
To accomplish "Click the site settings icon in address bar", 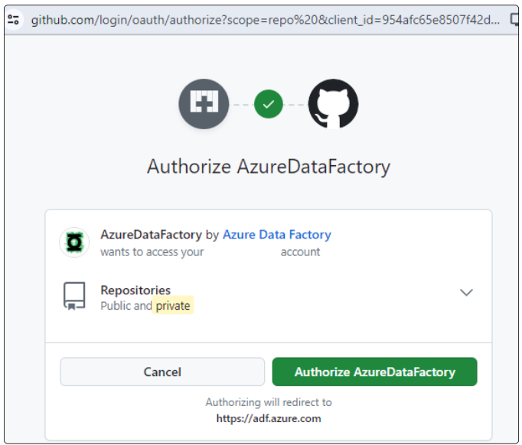I will [x=13, y=20].
